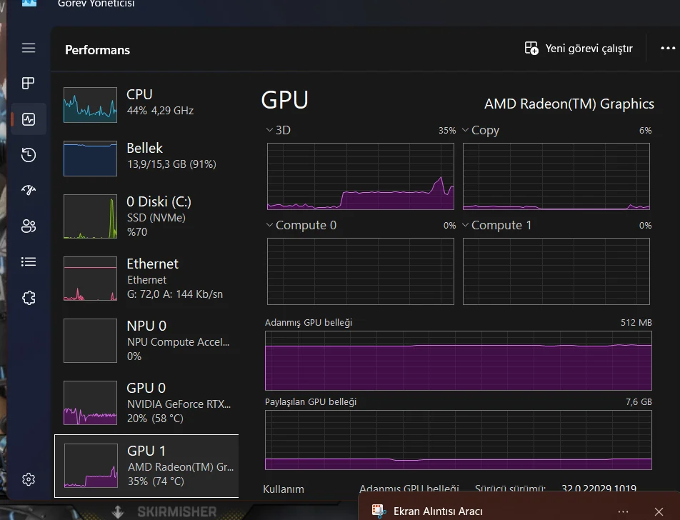Close the Ekran Alıntısı Aracı notification

click(x=659, y=511)
